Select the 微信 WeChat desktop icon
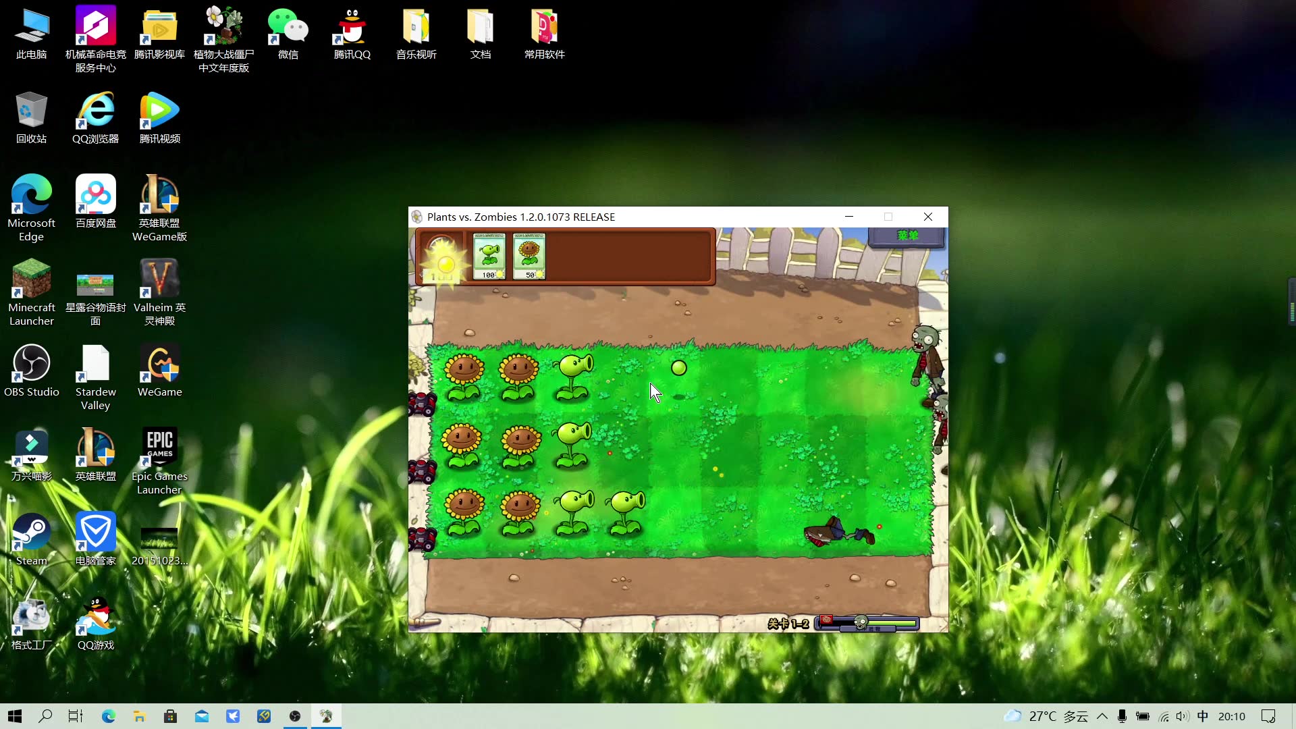The width and height of the screenshot is (1296, 729). (288, 34)
